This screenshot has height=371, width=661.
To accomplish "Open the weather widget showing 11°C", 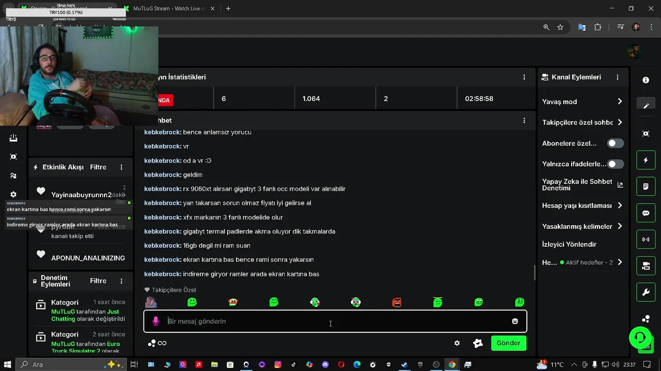I will click(550, 365).
